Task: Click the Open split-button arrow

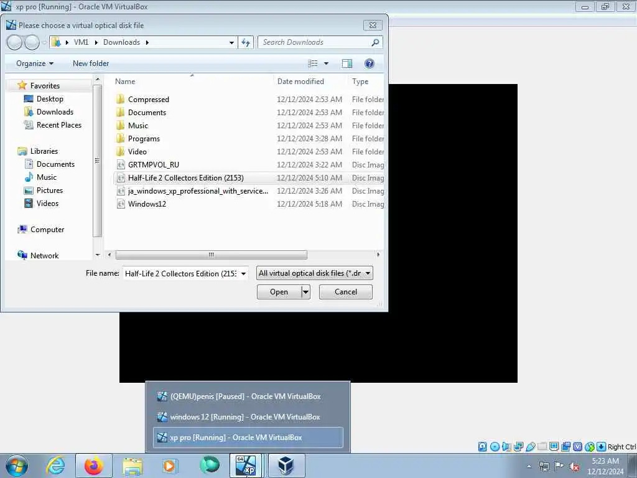Action: pos(305,292)
